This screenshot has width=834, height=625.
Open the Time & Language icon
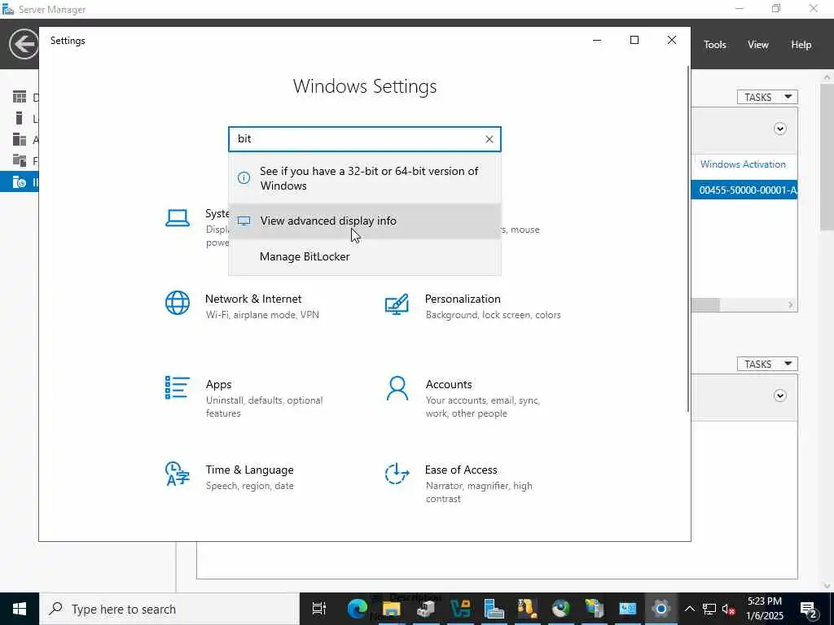177,474
